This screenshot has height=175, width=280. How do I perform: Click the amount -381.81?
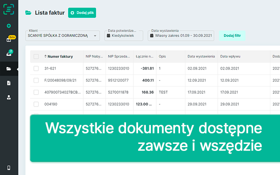147,68
